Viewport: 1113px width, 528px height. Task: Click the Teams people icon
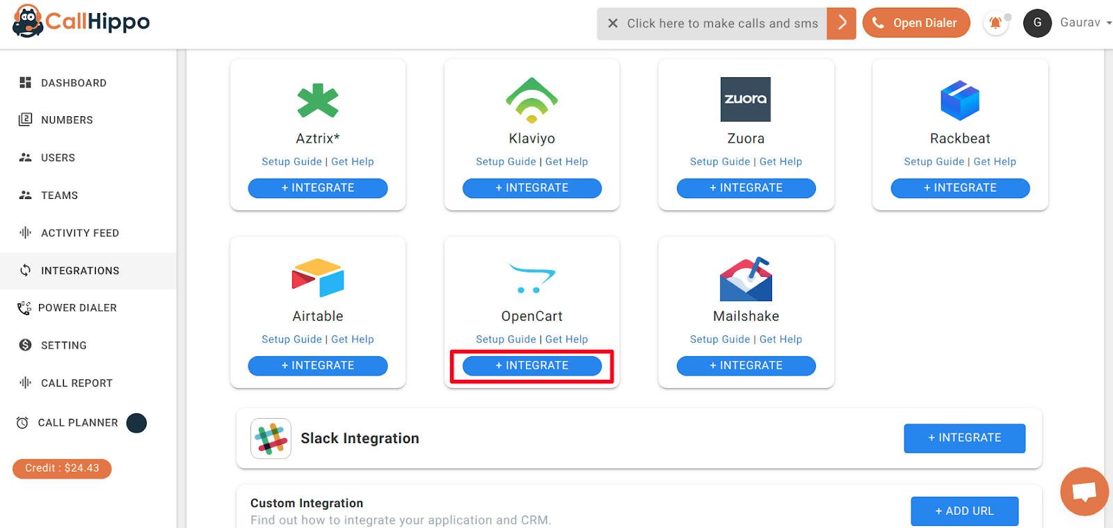pyautogui.click(x=26, y=195)
